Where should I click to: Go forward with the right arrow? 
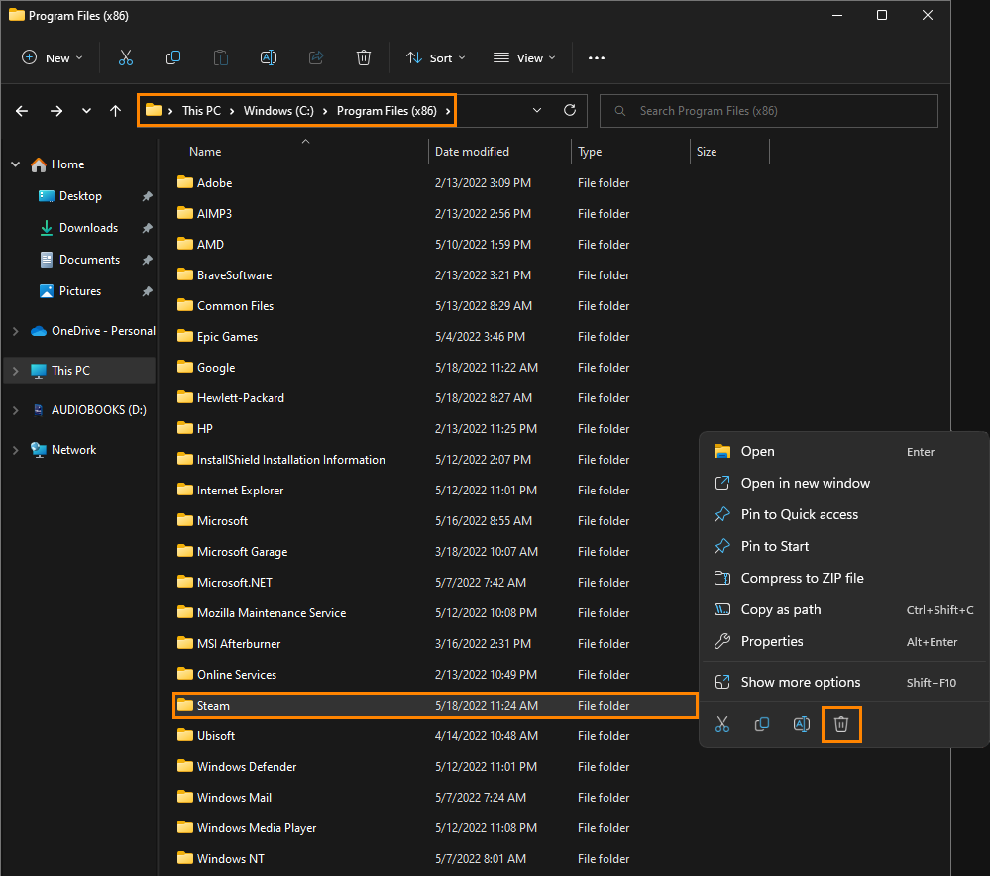pyautogui.click(x=56, y=111)
